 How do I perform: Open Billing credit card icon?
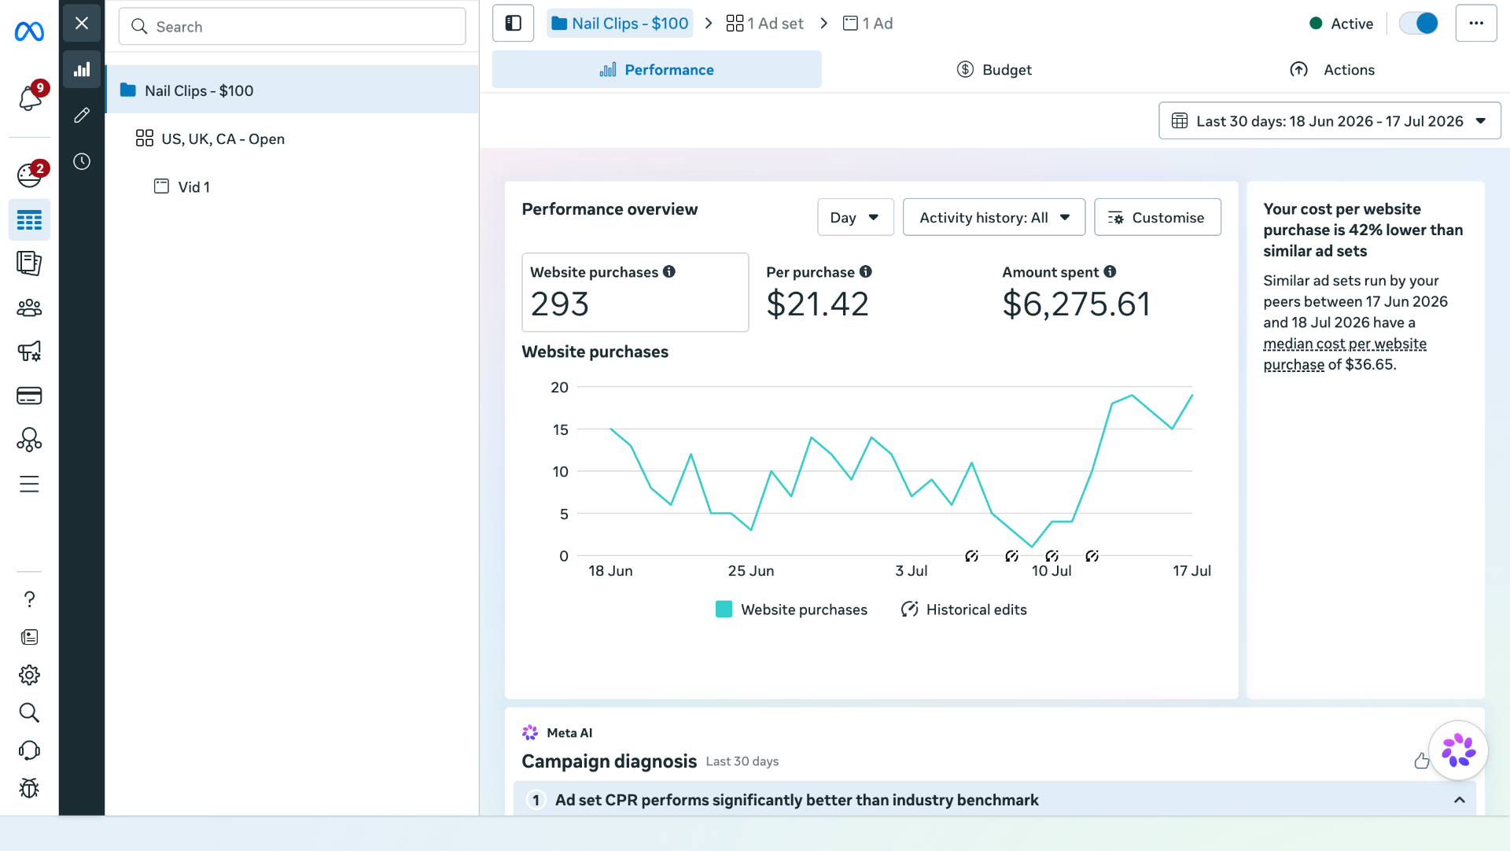29,396
